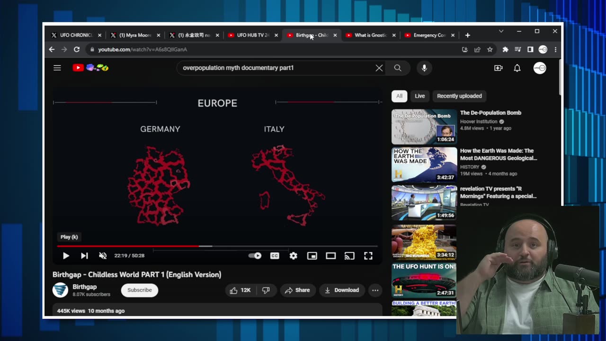Open How the Earth Was Made title

499,154
